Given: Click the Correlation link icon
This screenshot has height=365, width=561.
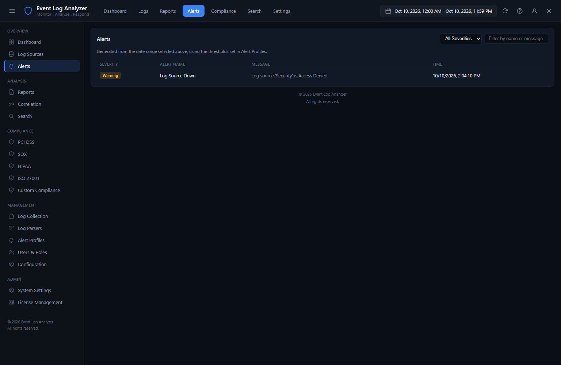Looking at the screenshot, I should tap(11, 104).
